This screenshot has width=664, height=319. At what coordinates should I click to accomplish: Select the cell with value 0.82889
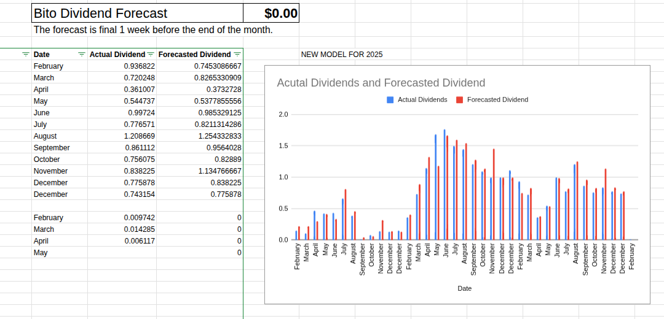(x=200, y=159)
